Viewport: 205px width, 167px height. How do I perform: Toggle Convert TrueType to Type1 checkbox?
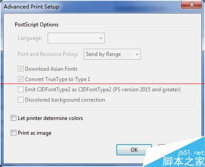pyautogui.click(x=20, y=79)
